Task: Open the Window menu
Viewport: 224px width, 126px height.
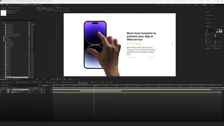Action: click(x=33, y=3)
